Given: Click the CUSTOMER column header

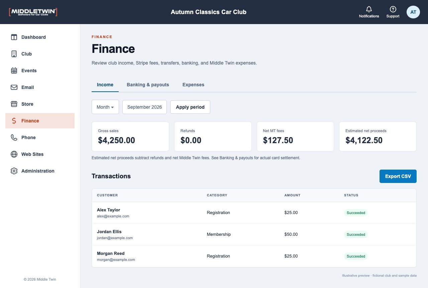Looking at the screenshot, I should pos(107,195).
